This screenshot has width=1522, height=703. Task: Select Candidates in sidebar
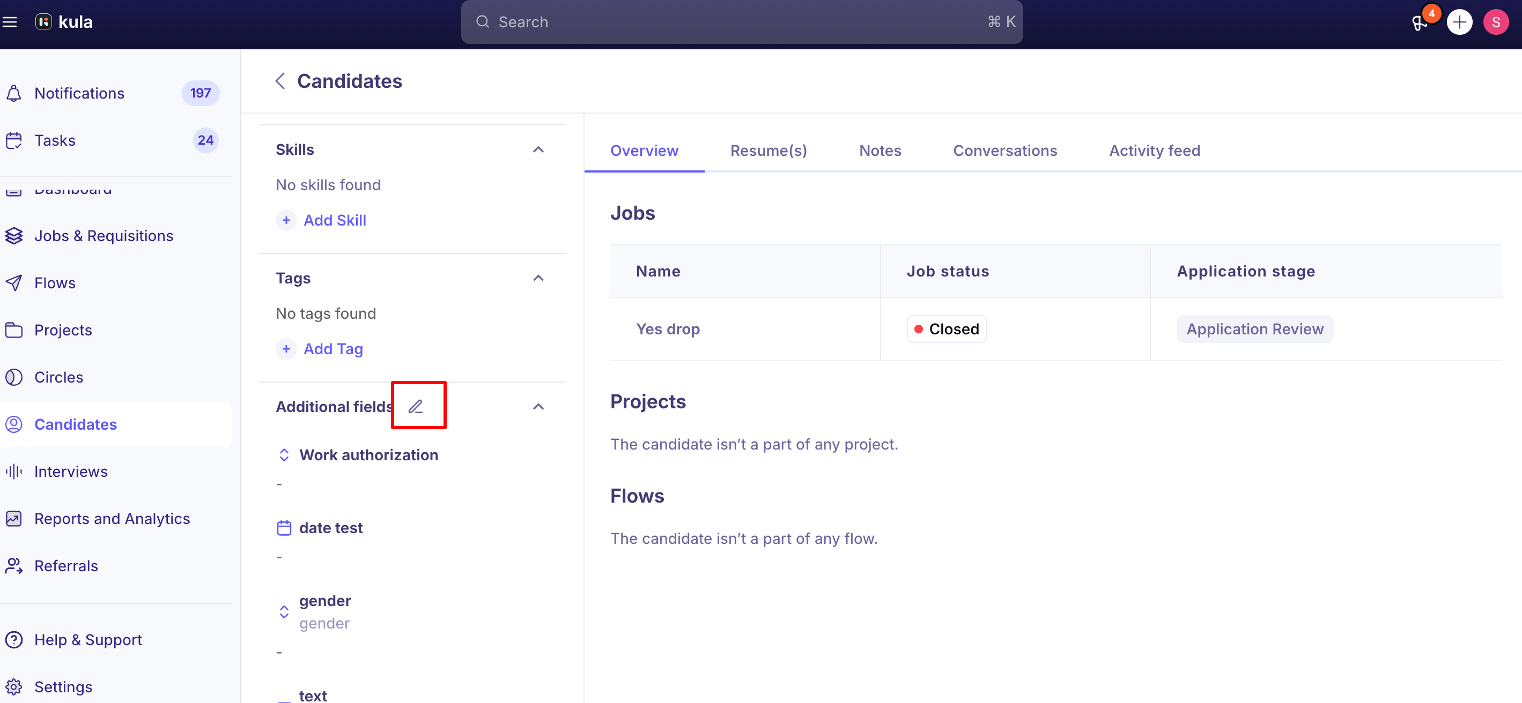[x=116, y=424]
